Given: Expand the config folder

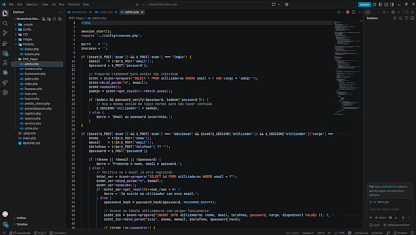Looking at the screenshot, I should (37, 29).
